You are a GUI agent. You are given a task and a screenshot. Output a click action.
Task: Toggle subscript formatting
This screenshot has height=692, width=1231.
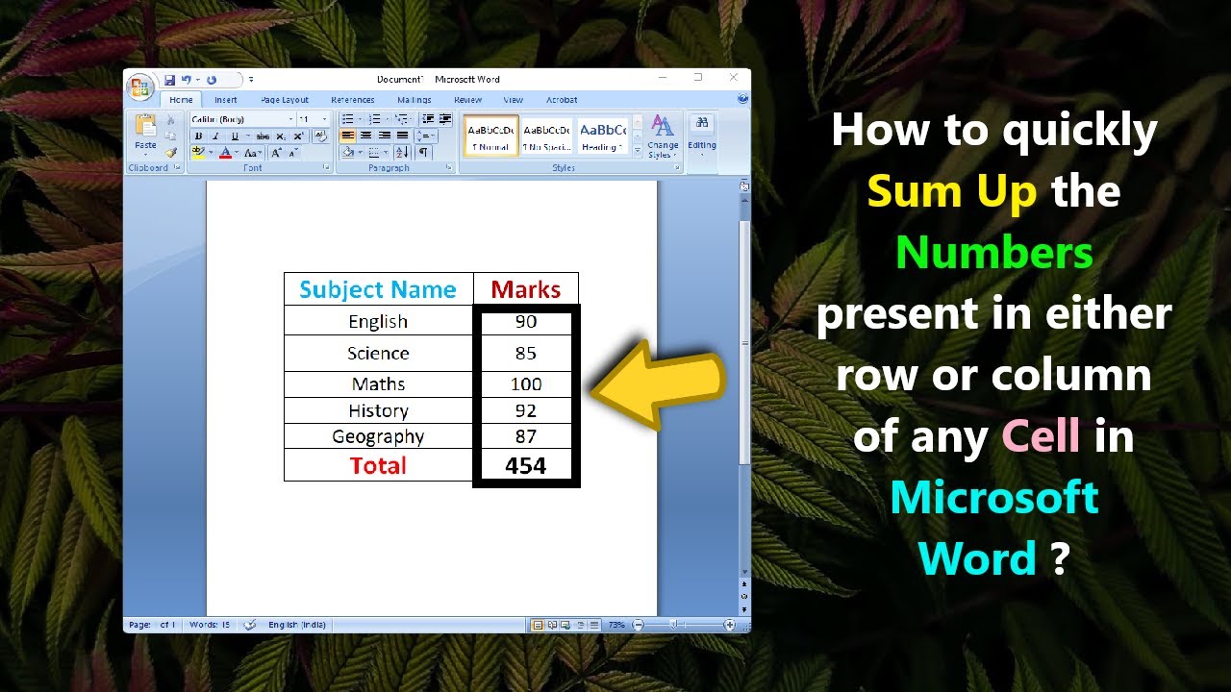tap(281, 136)
